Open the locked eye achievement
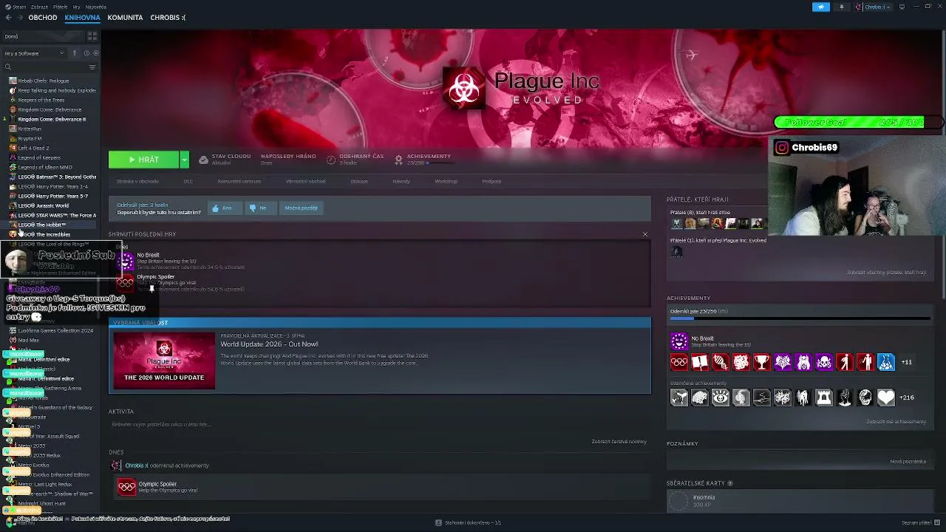 (x=721, y=398)
